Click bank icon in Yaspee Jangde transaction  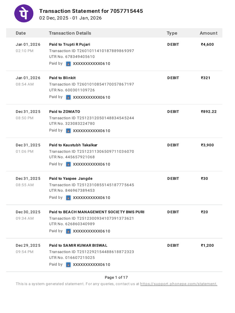click(68, 198)
